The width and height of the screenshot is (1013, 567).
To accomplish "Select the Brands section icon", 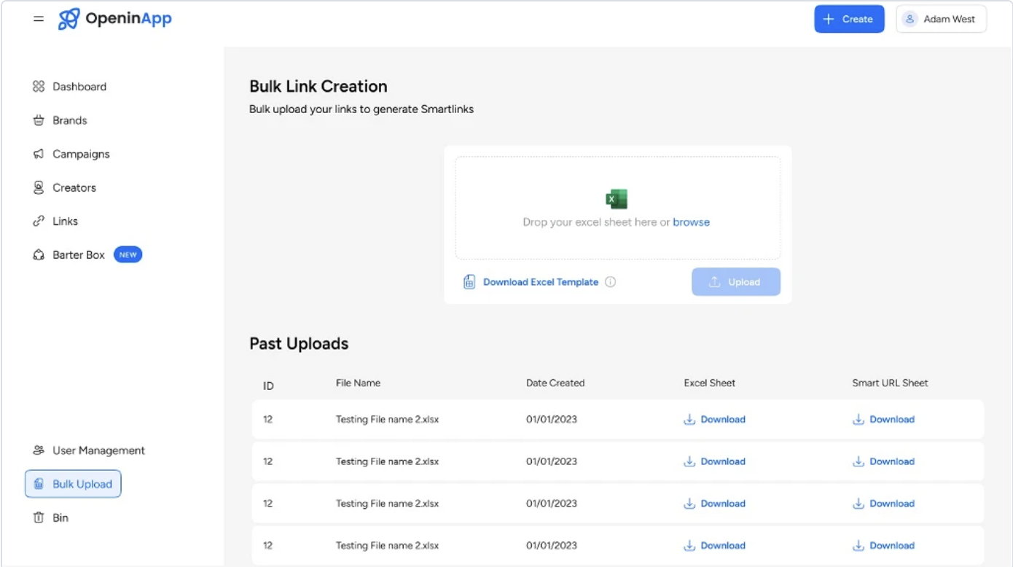I will tap(39, 120).
